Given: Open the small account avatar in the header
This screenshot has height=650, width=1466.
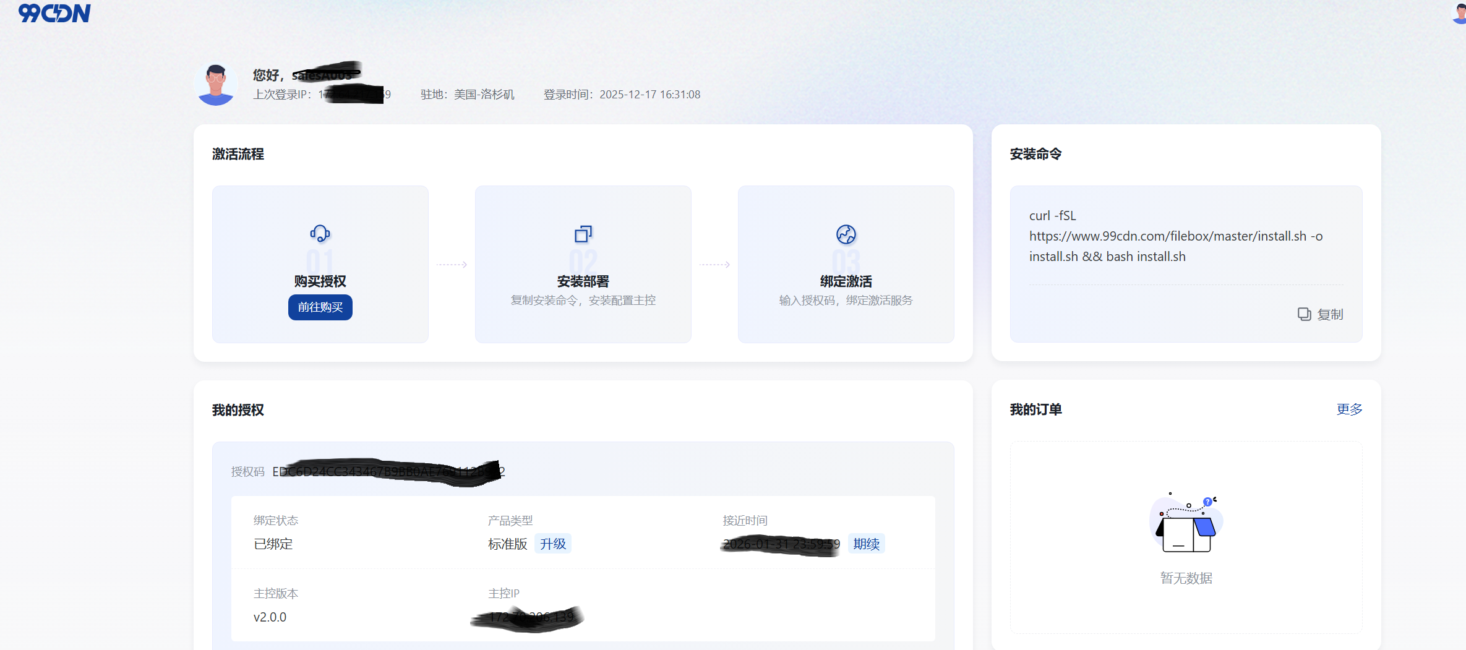Looking at the screenshot, I should point(1459,12).
